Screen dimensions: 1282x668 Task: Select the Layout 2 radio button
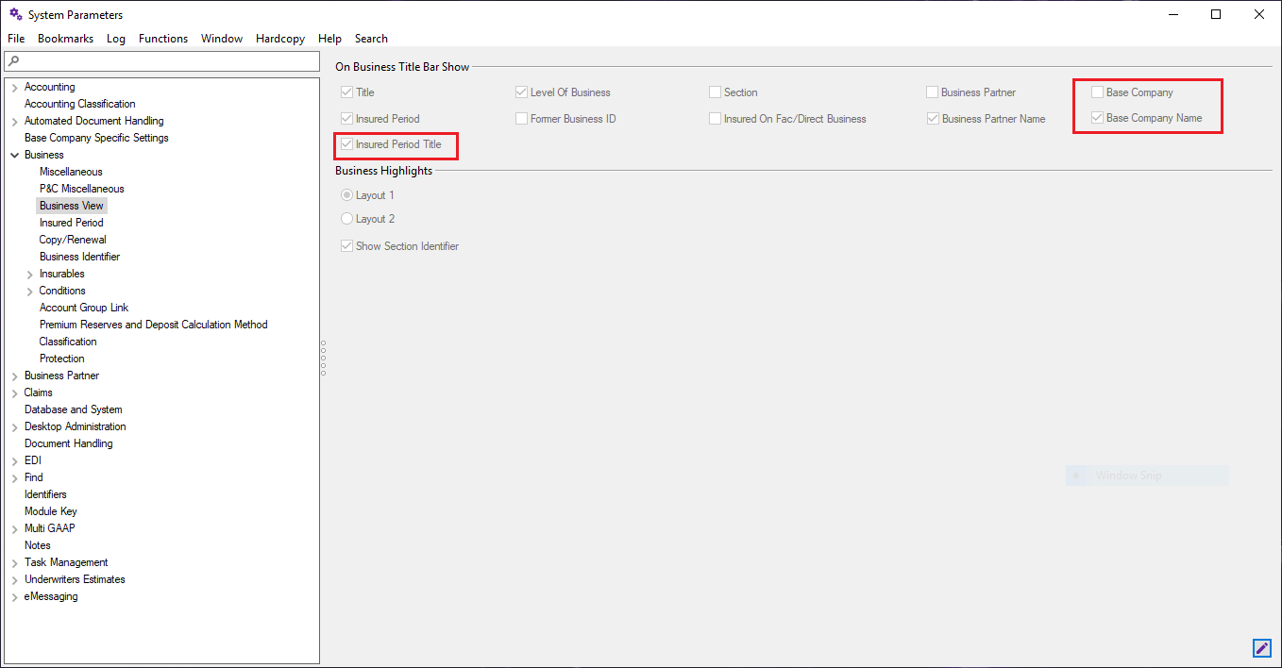point(347,219)
